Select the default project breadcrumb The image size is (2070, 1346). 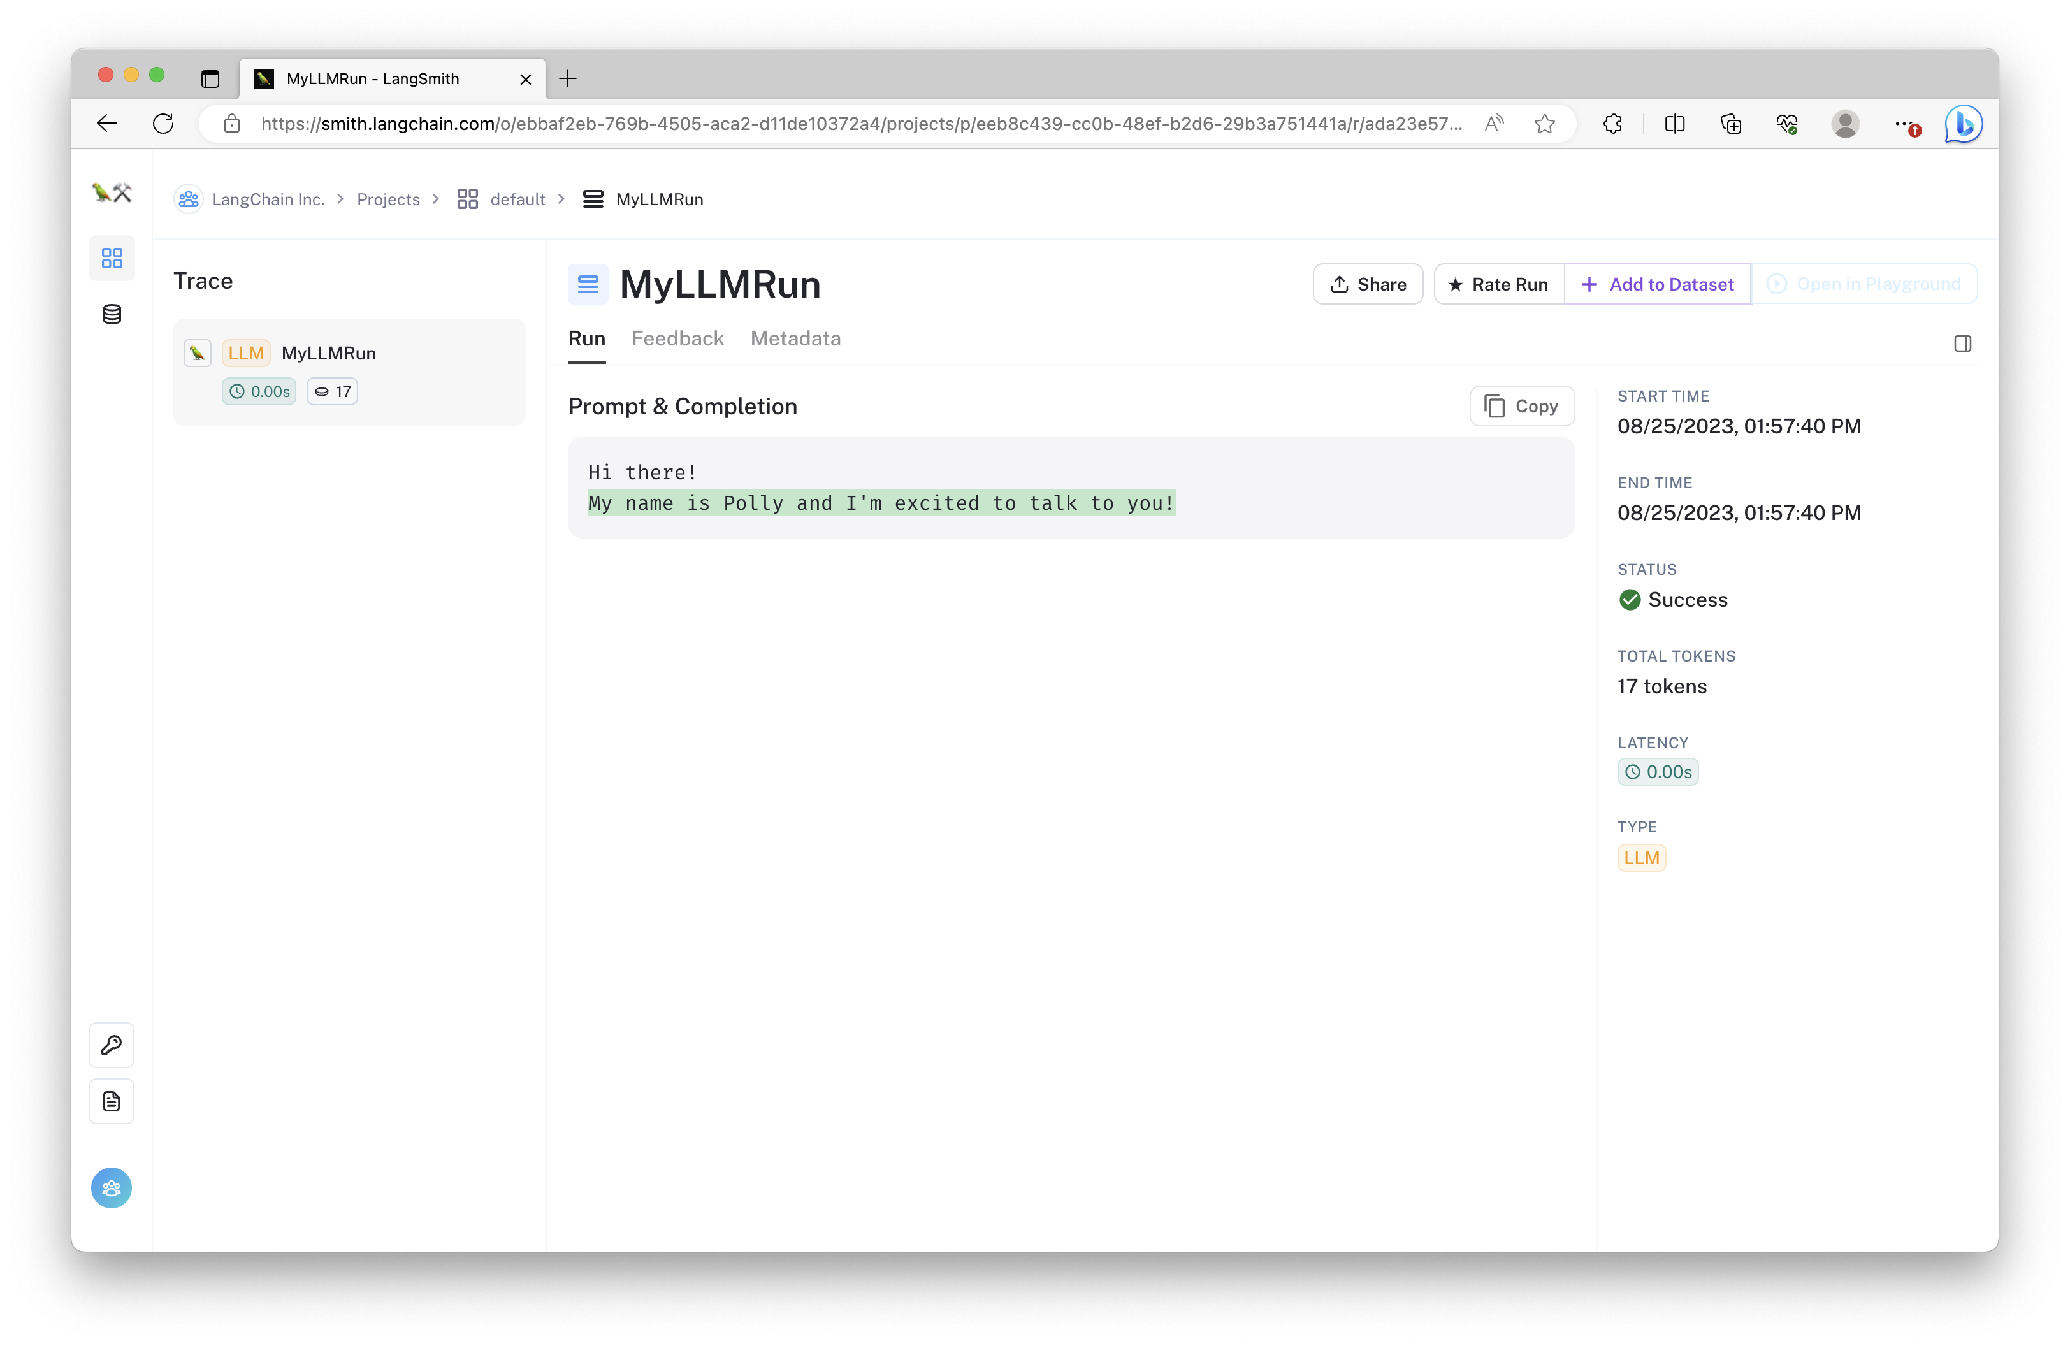coord(517,198)
